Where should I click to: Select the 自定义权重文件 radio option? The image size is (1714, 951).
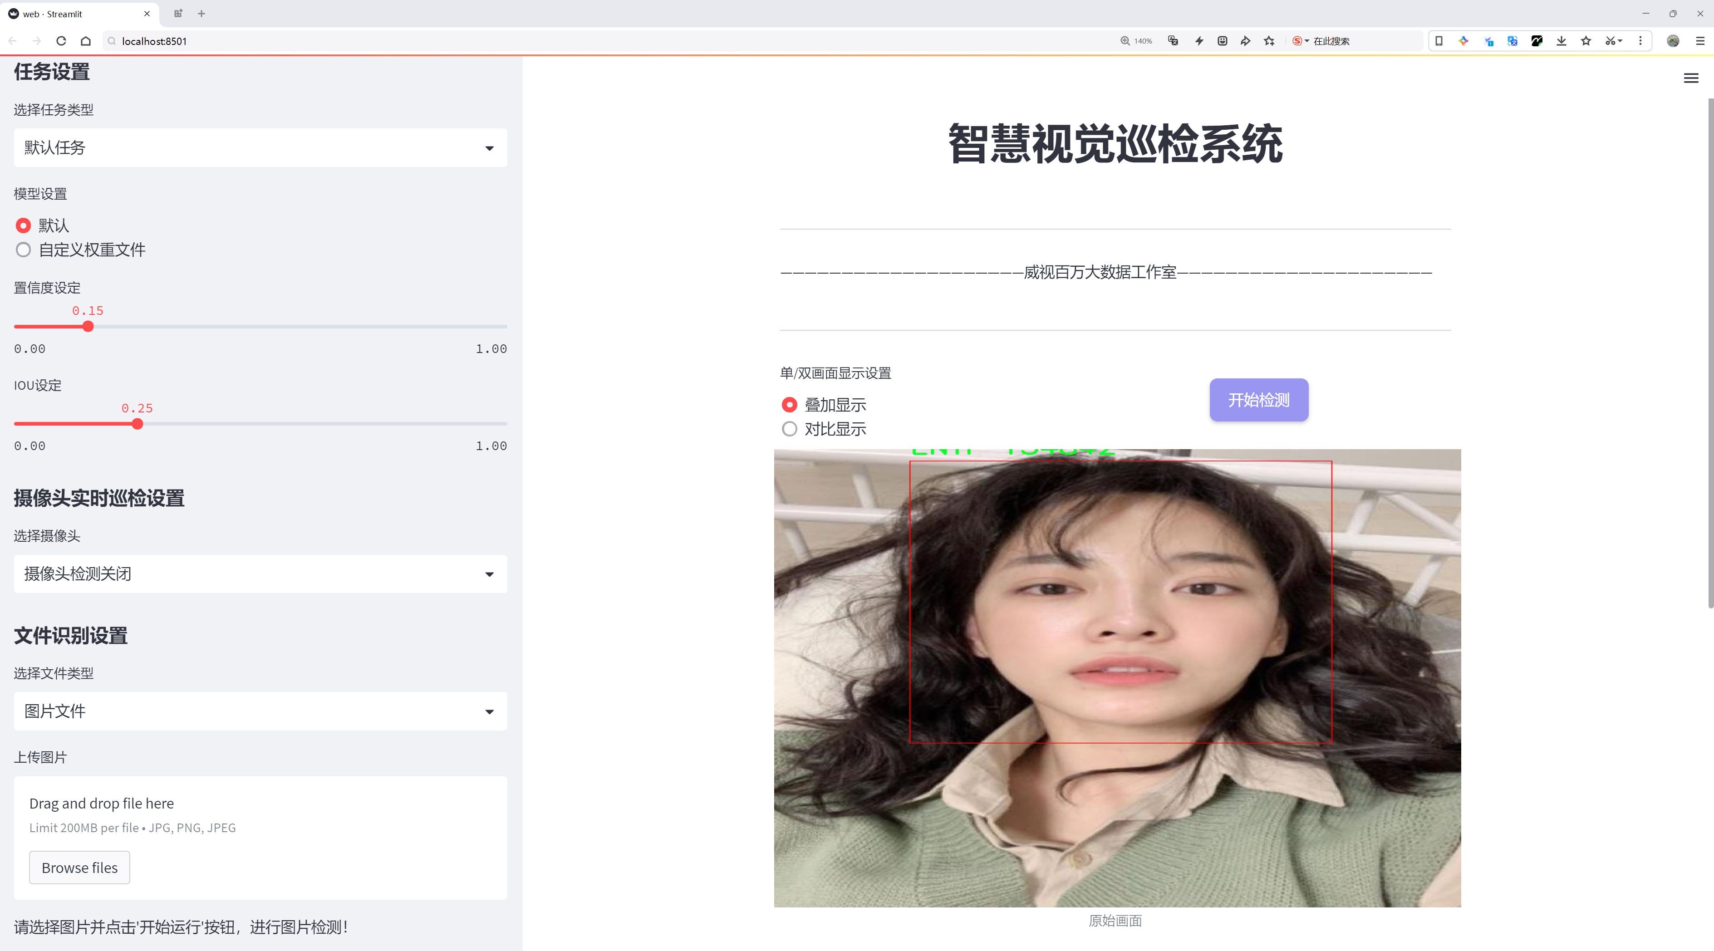point(23,250)
